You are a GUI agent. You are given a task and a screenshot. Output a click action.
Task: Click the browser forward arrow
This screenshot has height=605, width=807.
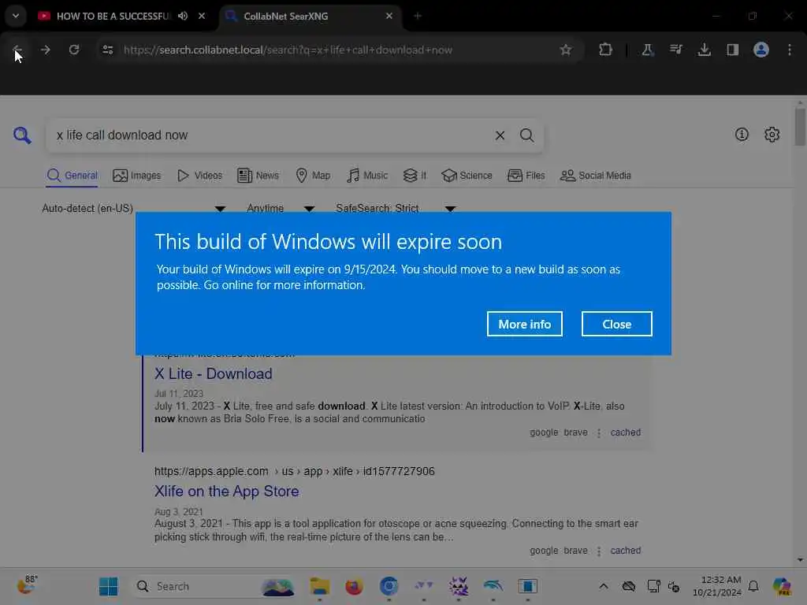pyautogui.click(x=45, y=50)
